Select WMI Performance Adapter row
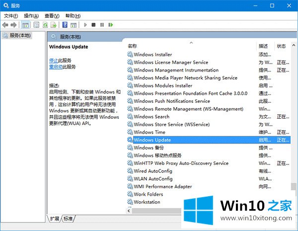Viewport: 298px width, 231px height. tap(209, 186)
